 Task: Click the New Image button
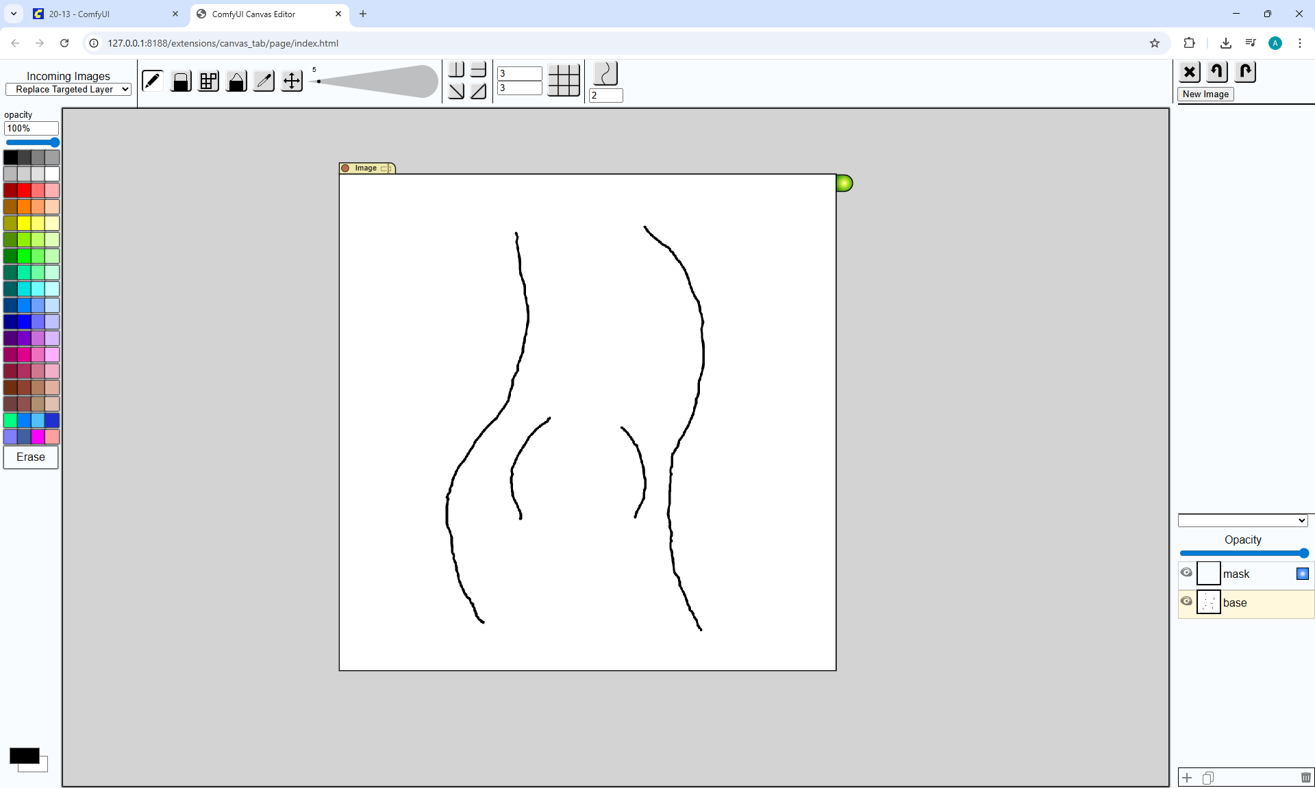pyautogui.click(x=1205, y=94)
